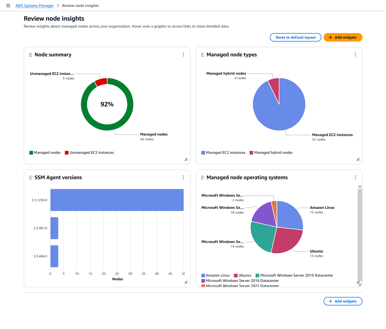Viewport: 386px width, 329px height.
Task: Follow the AWS Systems Manager breadcrumb link
Action: [x=34, y=5]
